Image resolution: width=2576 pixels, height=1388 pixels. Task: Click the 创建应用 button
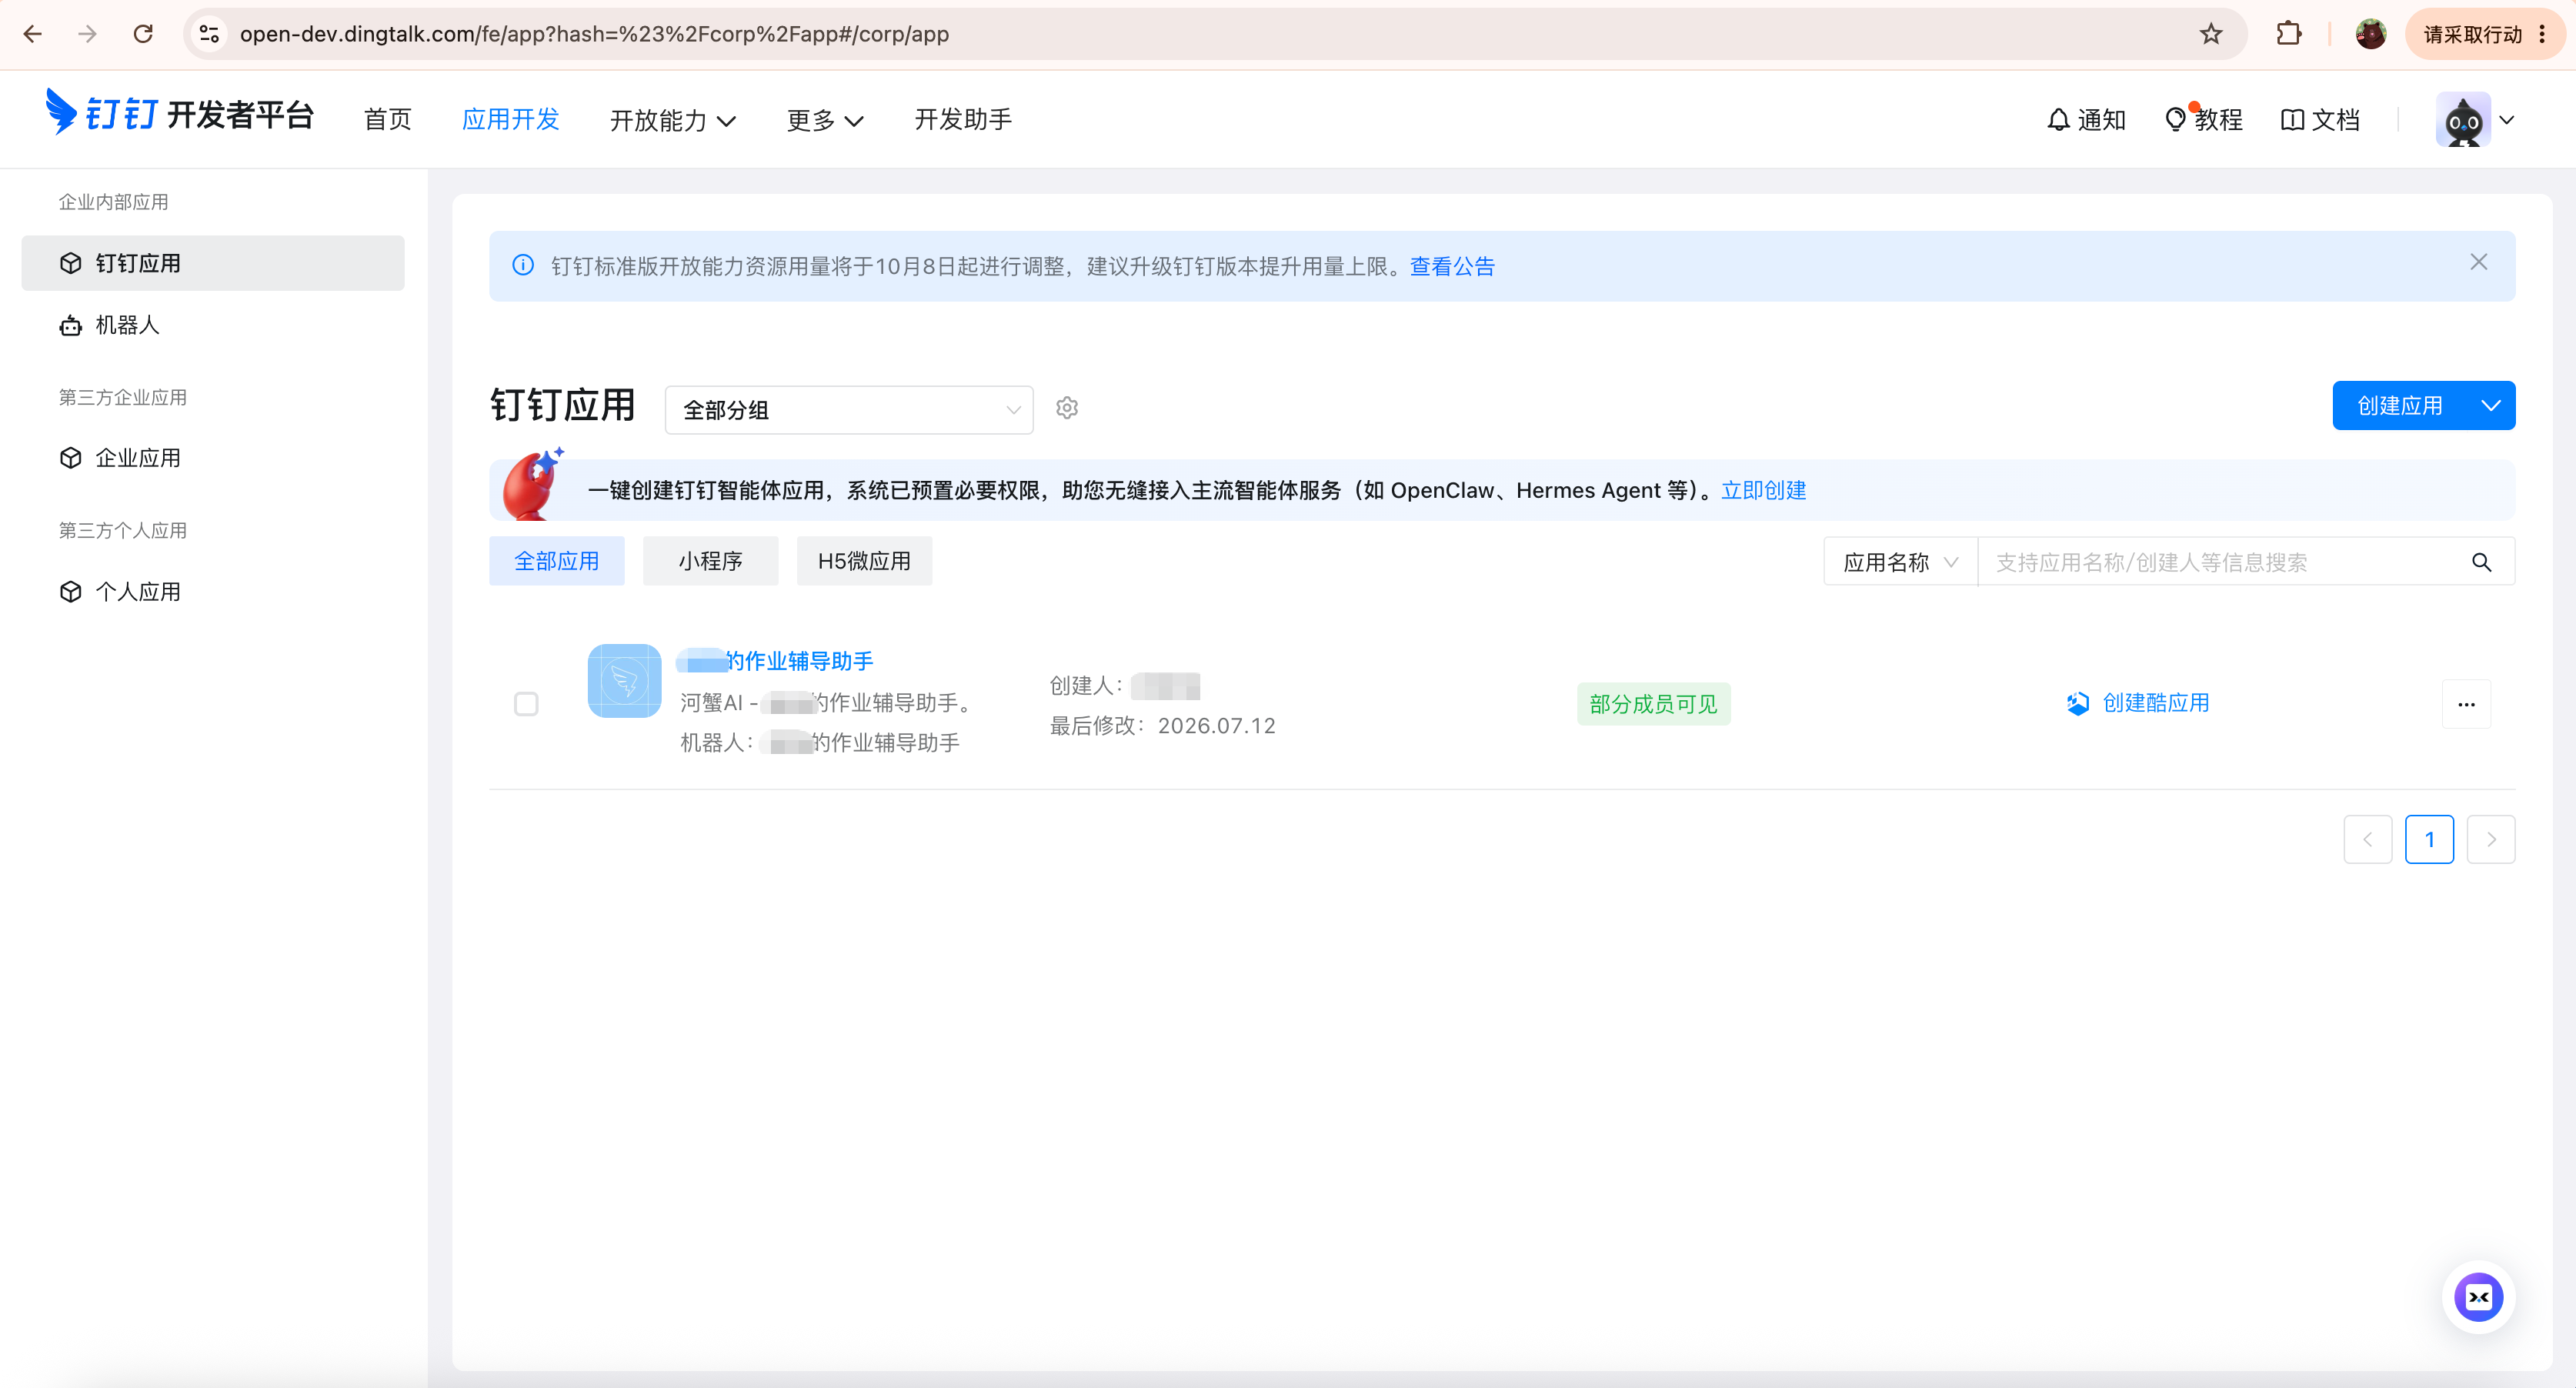(x=2400, y=405)
